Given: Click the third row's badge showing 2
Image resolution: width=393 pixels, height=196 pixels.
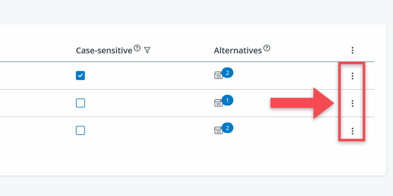Looking at the screenshot, I should (x=227, y=128).
